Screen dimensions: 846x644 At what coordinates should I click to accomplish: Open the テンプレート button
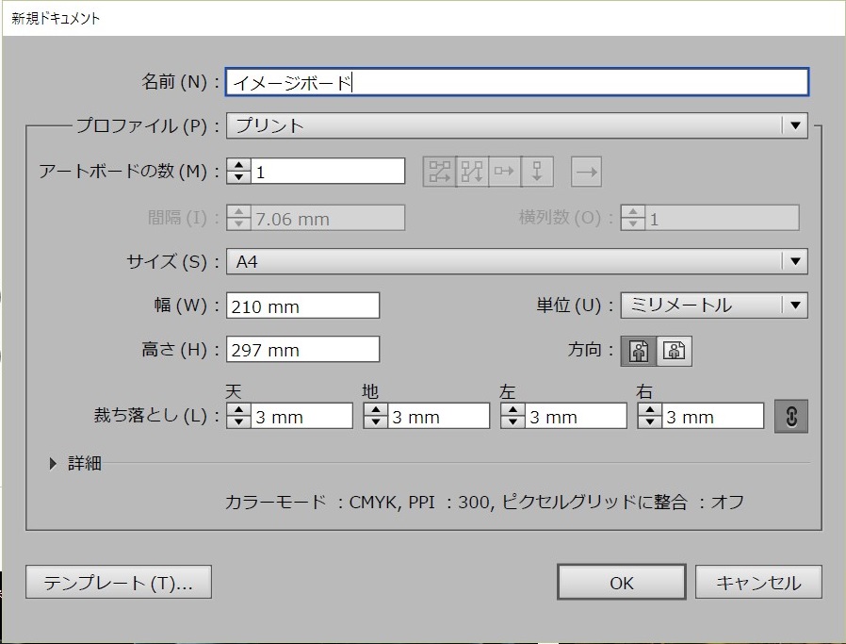118,583
